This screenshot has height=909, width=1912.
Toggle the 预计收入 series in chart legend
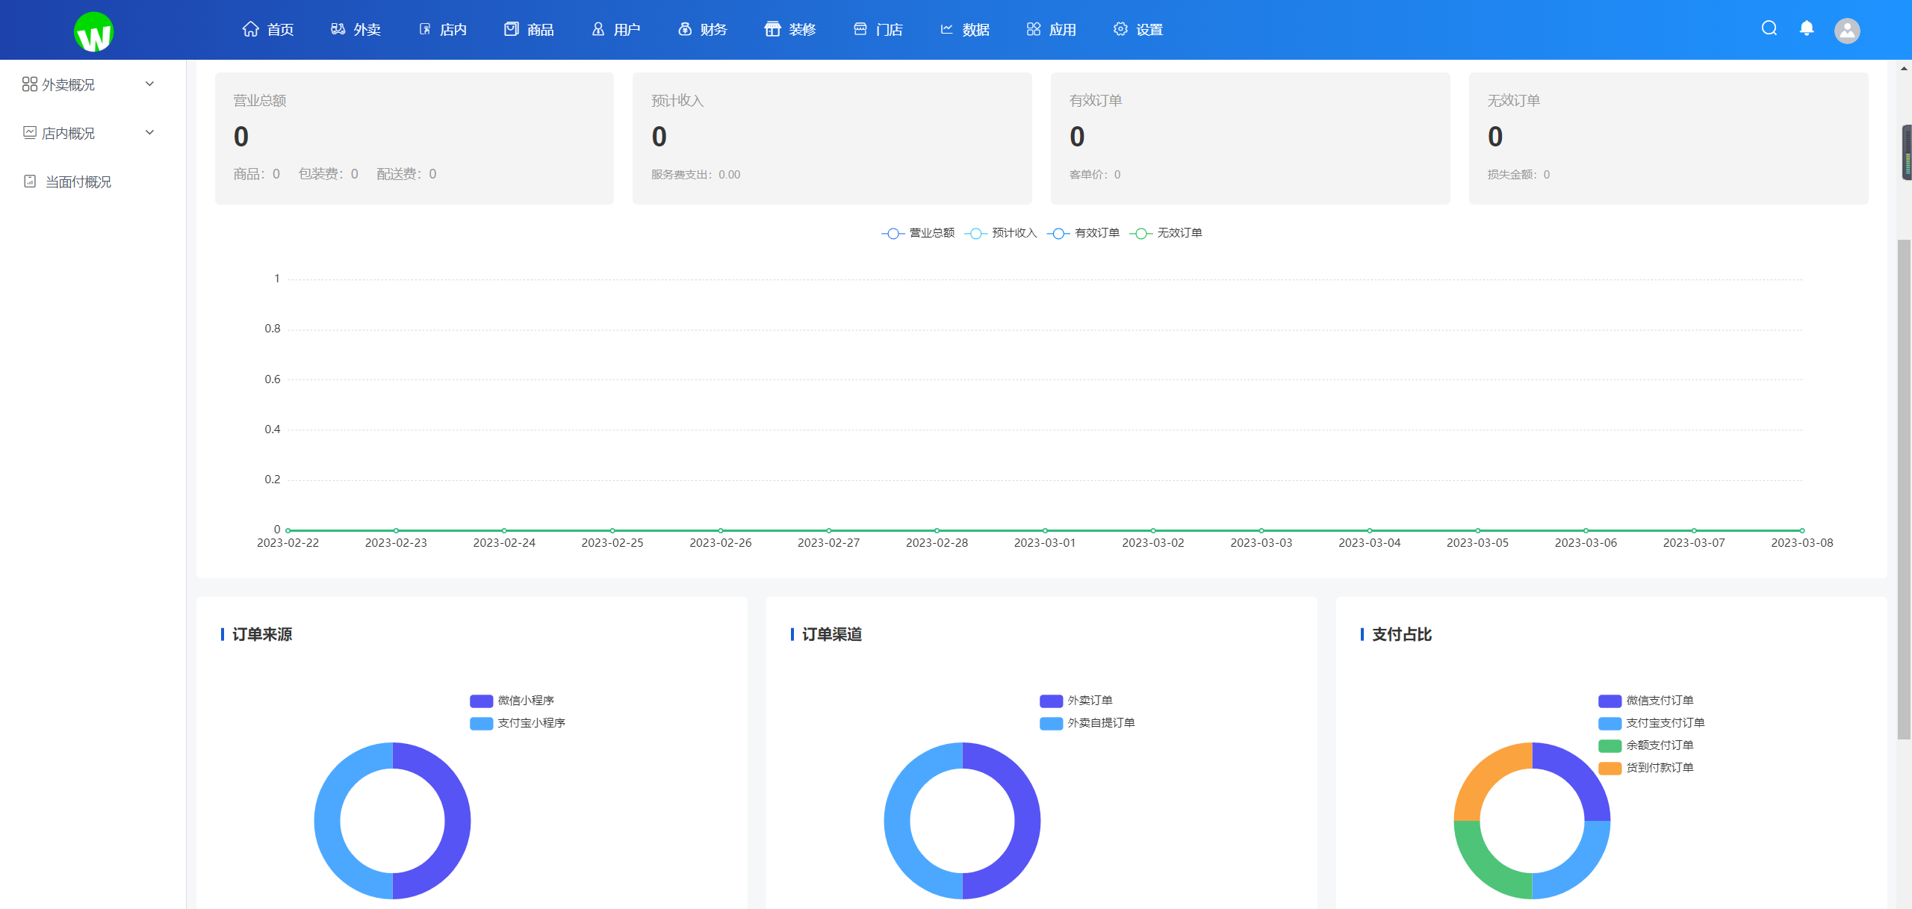[1001, 233]
